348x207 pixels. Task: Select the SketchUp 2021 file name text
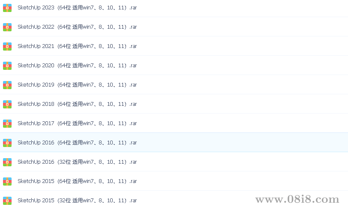click(x=77, y=46)
